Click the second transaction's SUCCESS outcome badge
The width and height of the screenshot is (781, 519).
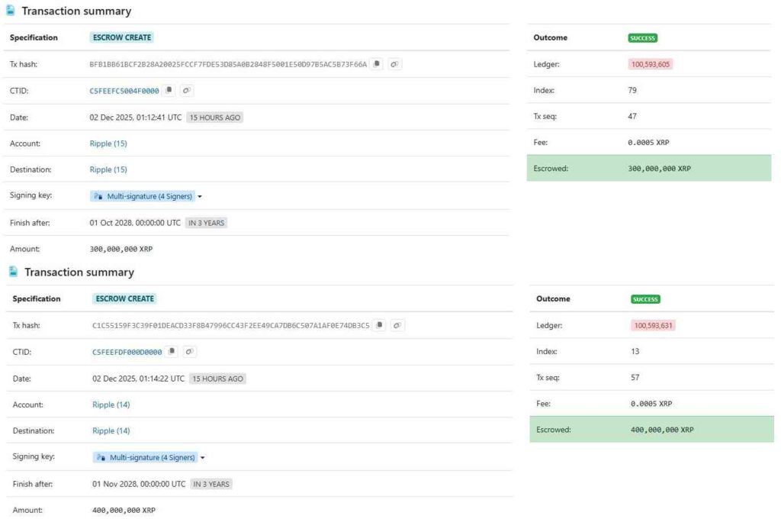click(645, 299)
